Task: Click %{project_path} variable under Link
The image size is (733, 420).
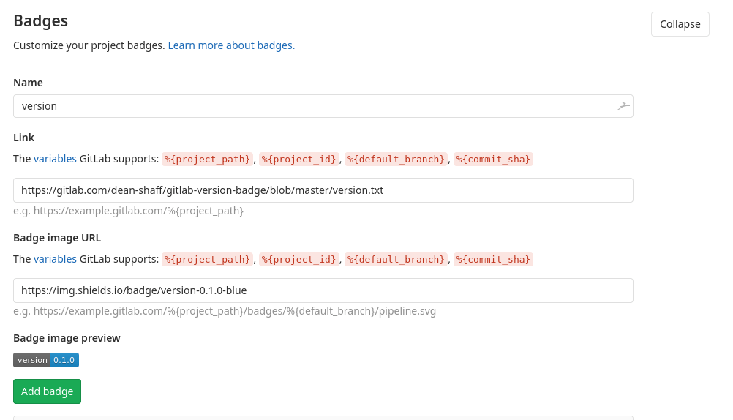Action: point(207,159)
